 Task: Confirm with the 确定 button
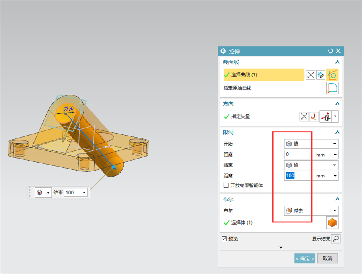pos(305,259)
